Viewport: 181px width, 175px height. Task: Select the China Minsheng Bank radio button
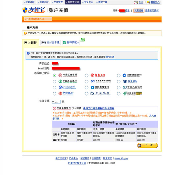click(118, 88)
